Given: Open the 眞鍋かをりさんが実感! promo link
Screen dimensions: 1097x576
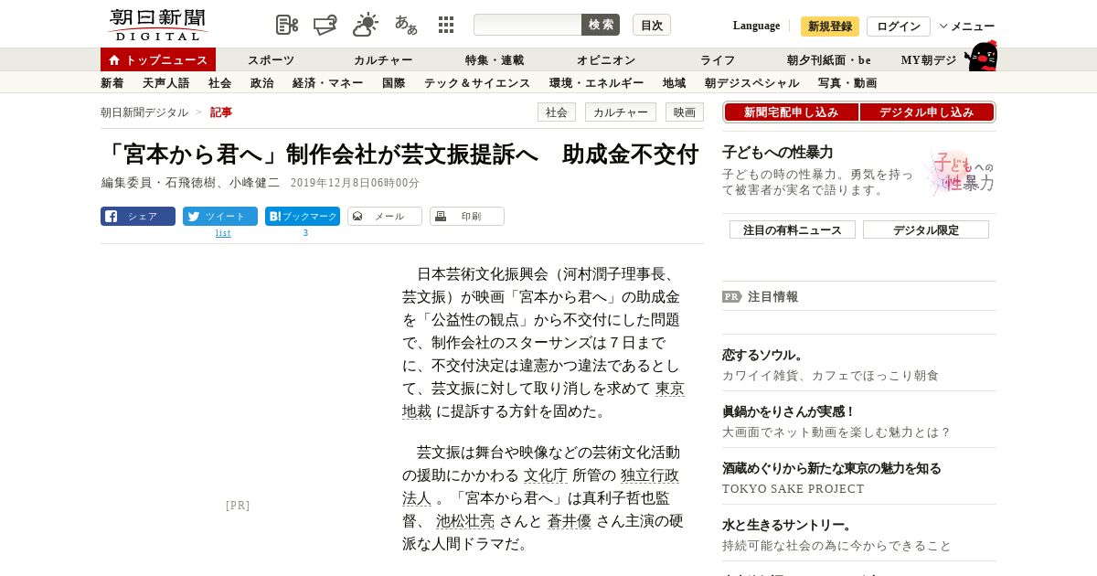Looking at the screenshot, I should click(x=789, y=411).
